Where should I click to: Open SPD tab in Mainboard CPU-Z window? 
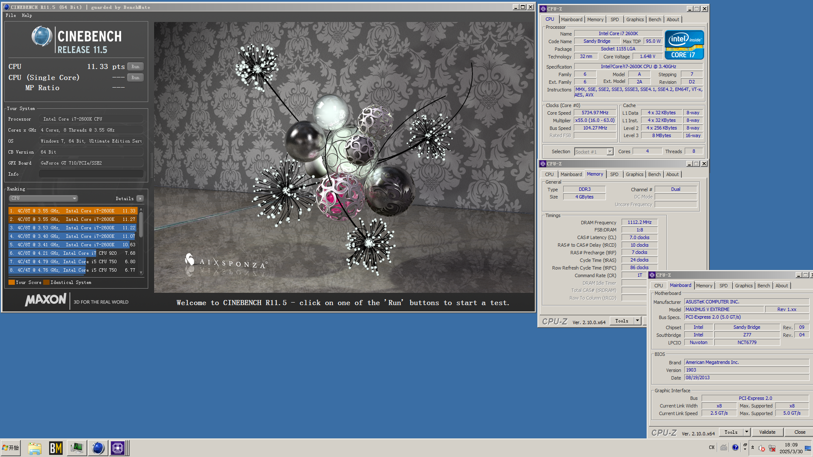724,286
